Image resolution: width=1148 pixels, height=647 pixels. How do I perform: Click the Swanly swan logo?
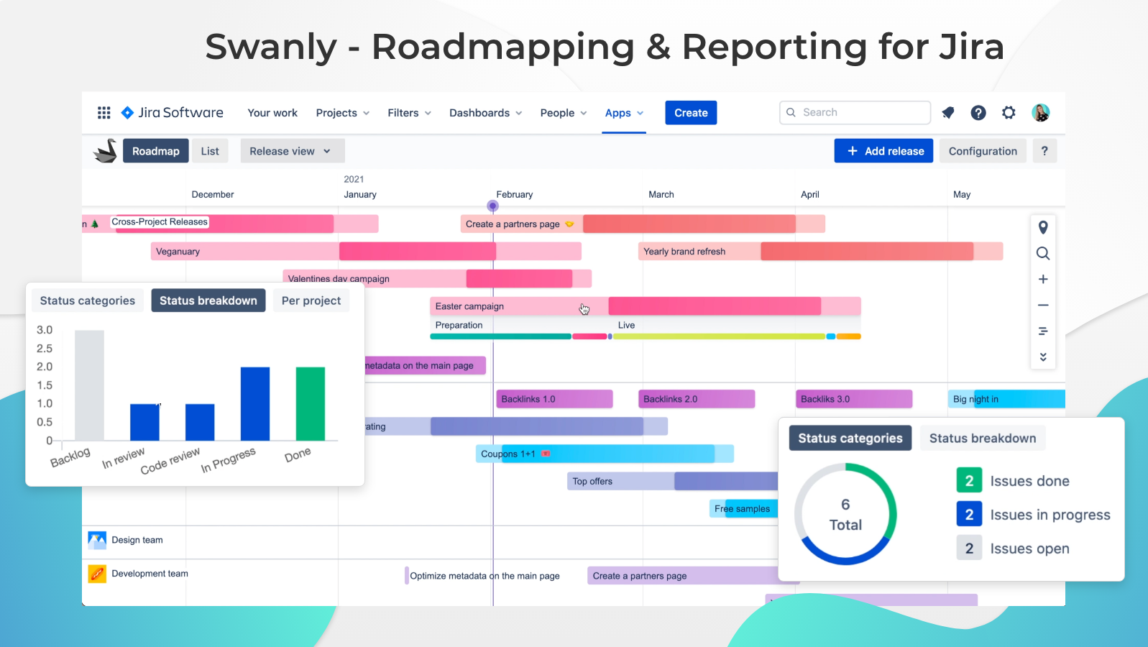pos(106,150)
